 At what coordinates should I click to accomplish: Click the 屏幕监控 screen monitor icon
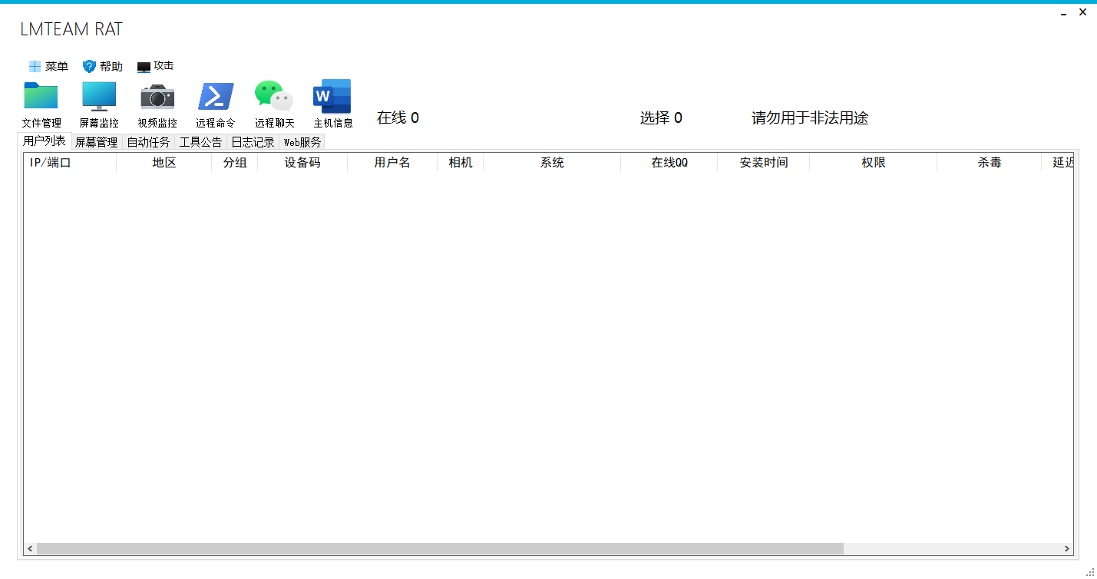pyautogui.click(x=99, y=97)
